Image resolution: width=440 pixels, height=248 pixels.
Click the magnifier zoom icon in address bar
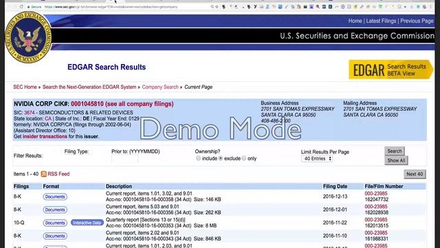tap(212, 7)
